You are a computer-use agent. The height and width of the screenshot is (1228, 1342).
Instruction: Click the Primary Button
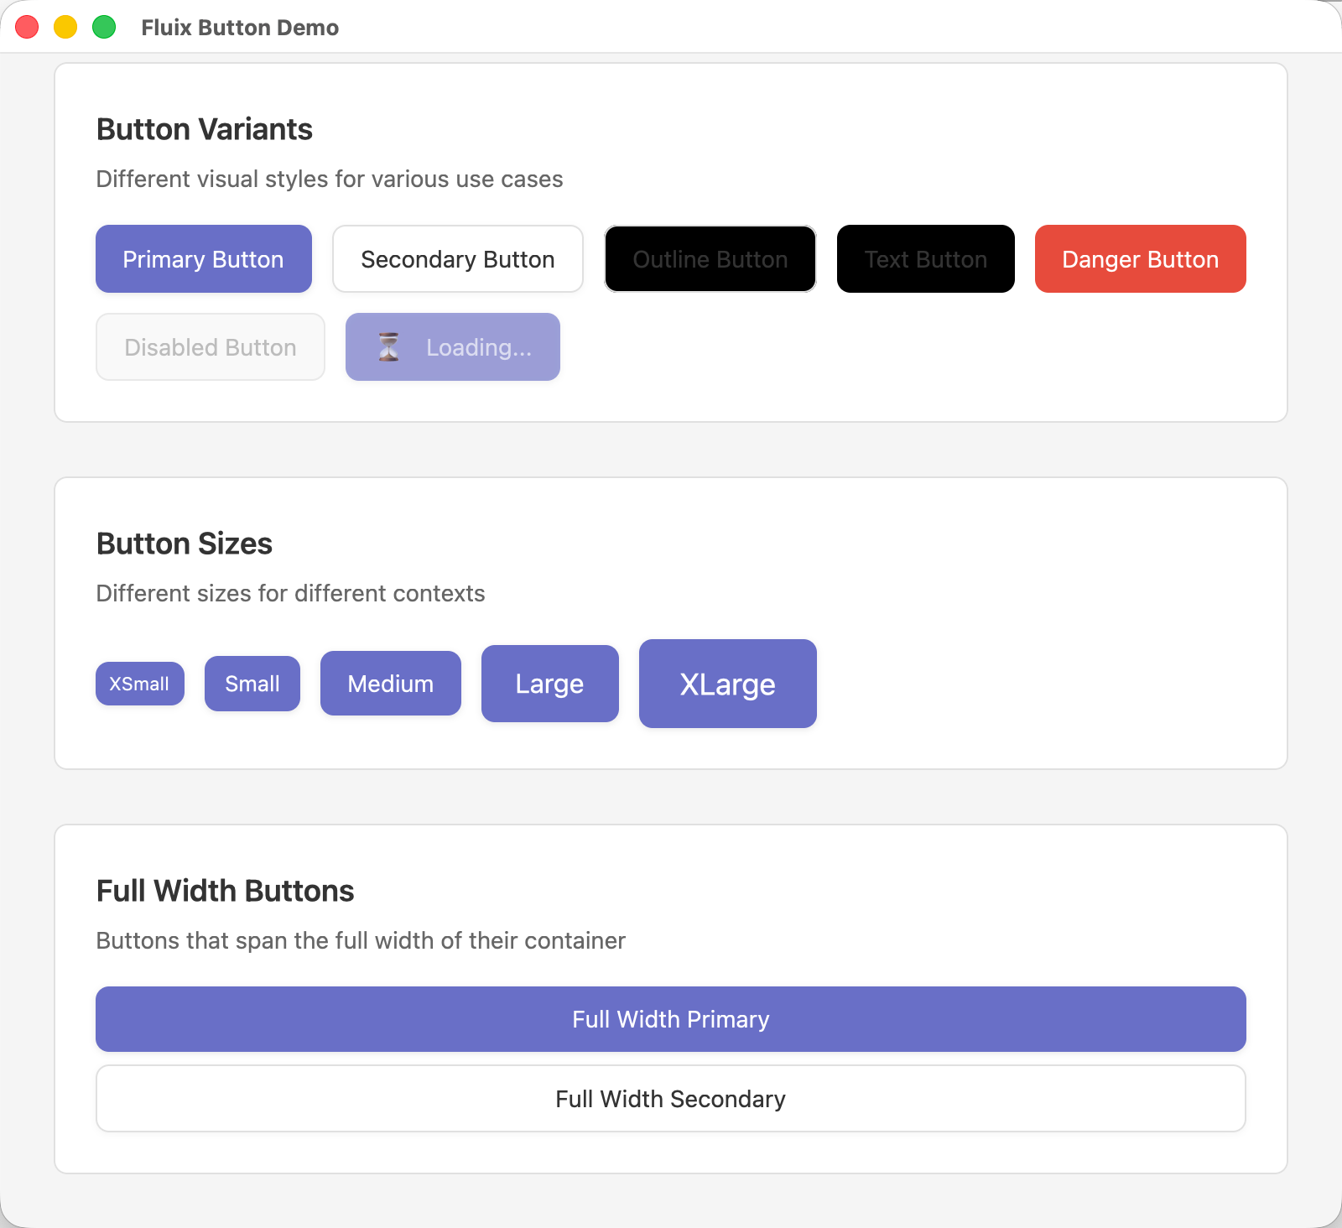(x=204, y=258)
